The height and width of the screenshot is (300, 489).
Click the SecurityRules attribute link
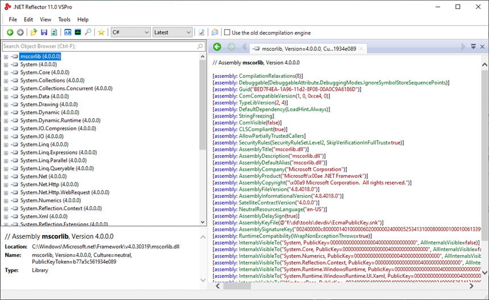254,143
